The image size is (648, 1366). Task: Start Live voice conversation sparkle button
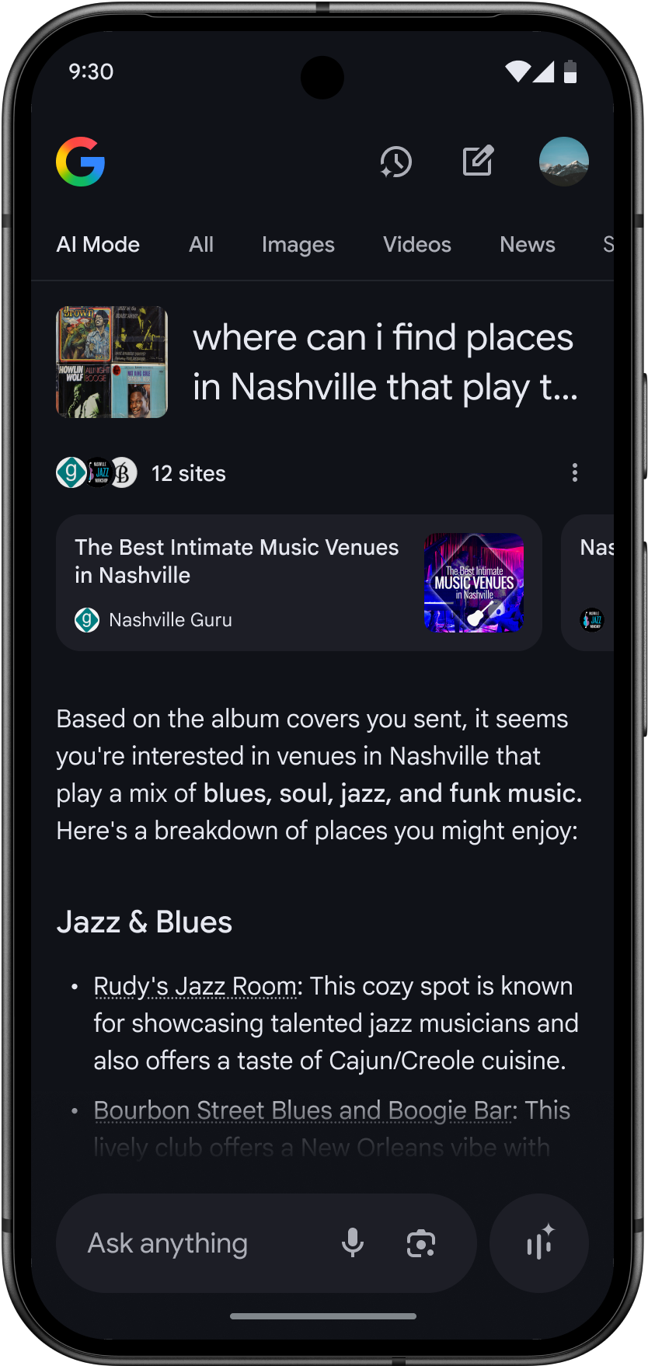pos(539,1243)
